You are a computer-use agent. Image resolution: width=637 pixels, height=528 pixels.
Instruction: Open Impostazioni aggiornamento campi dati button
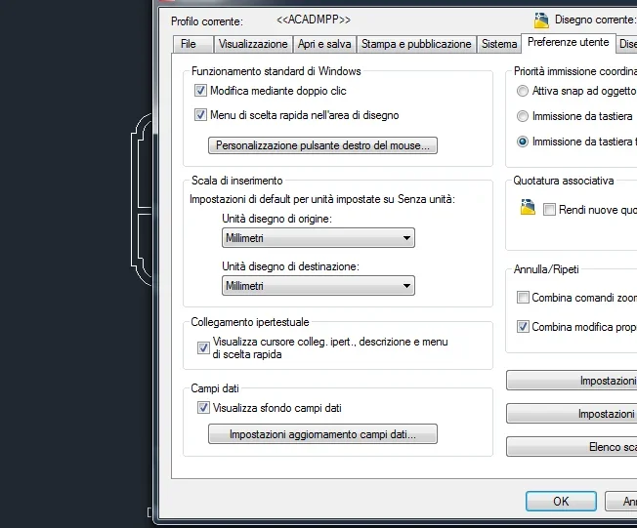(322, 434)
